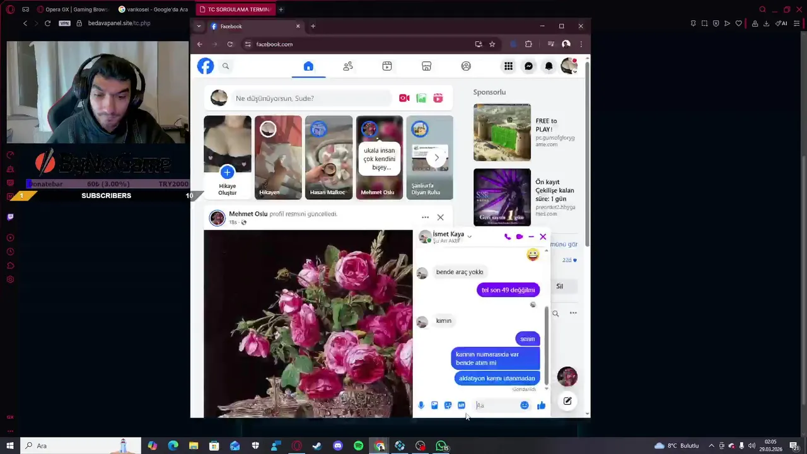Open a new tab in Chrome
The height and width of the screenshot is (454, 807).
[x=313, y=26]
